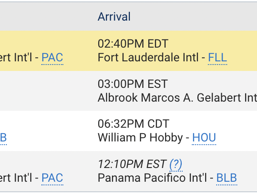Click the Panama Pacifico Int'l airport name
257x195 pixels.
152,178
